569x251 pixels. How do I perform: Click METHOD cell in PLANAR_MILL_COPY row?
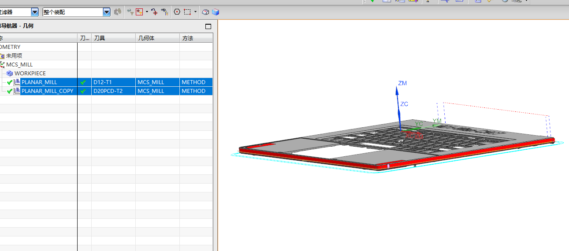click(196, 91)
